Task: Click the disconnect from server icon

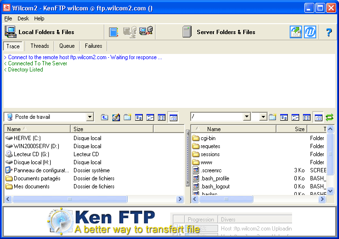Action: pos(146,31)
